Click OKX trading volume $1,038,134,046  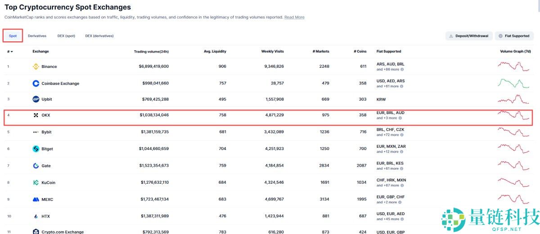[154, 115]
